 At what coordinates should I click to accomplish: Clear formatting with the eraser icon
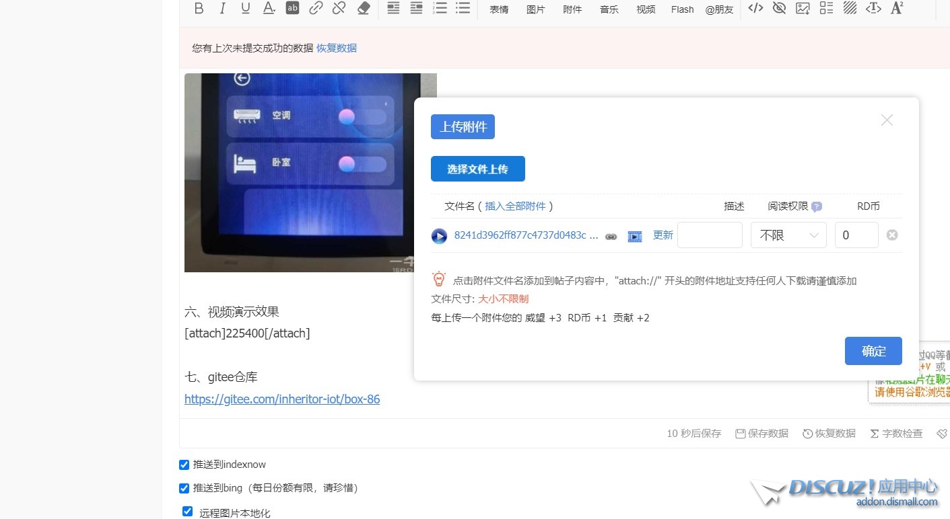[364, 8]
